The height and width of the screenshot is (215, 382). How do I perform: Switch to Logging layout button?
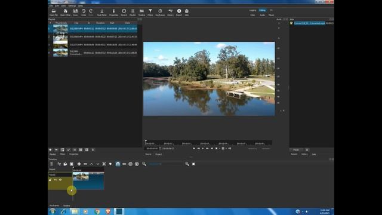click(x=252, y=10)
